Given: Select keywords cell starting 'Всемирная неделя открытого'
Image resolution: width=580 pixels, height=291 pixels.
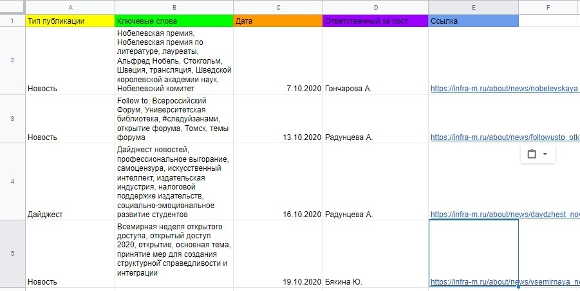Looking at the screenshot, I should coord(174,253).
